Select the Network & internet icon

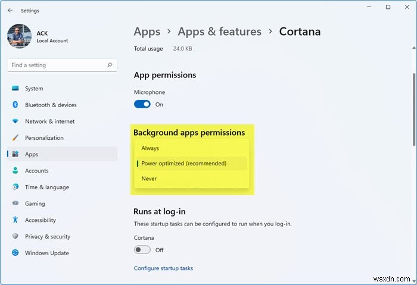pyautogui.click(x=15, y=121)
